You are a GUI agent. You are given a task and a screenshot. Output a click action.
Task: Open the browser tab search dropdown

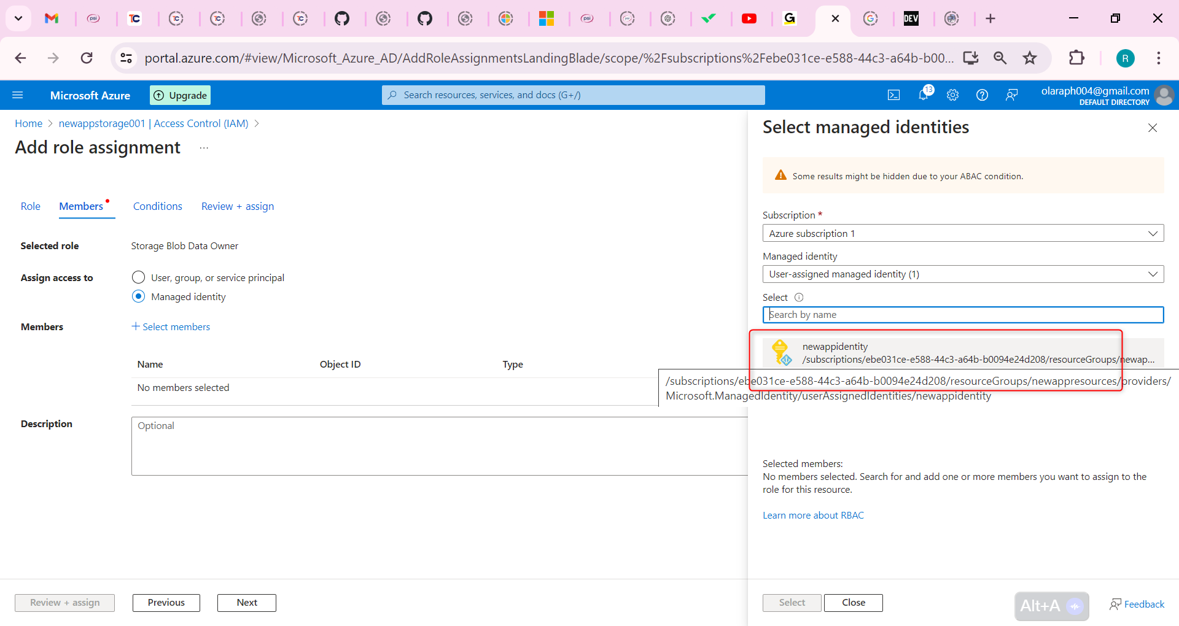tap(18, 18)
